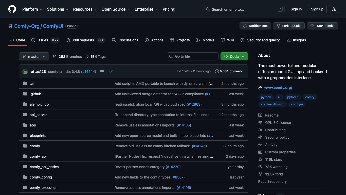The image size is (346, 195).
Task: Click the folder icon for blueprints
Action: pos(25,136)
